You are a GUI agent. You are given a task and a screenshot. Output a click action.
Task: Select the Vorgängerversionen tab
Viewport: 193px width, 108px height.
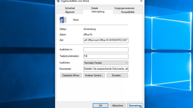[x=128, y=8]
